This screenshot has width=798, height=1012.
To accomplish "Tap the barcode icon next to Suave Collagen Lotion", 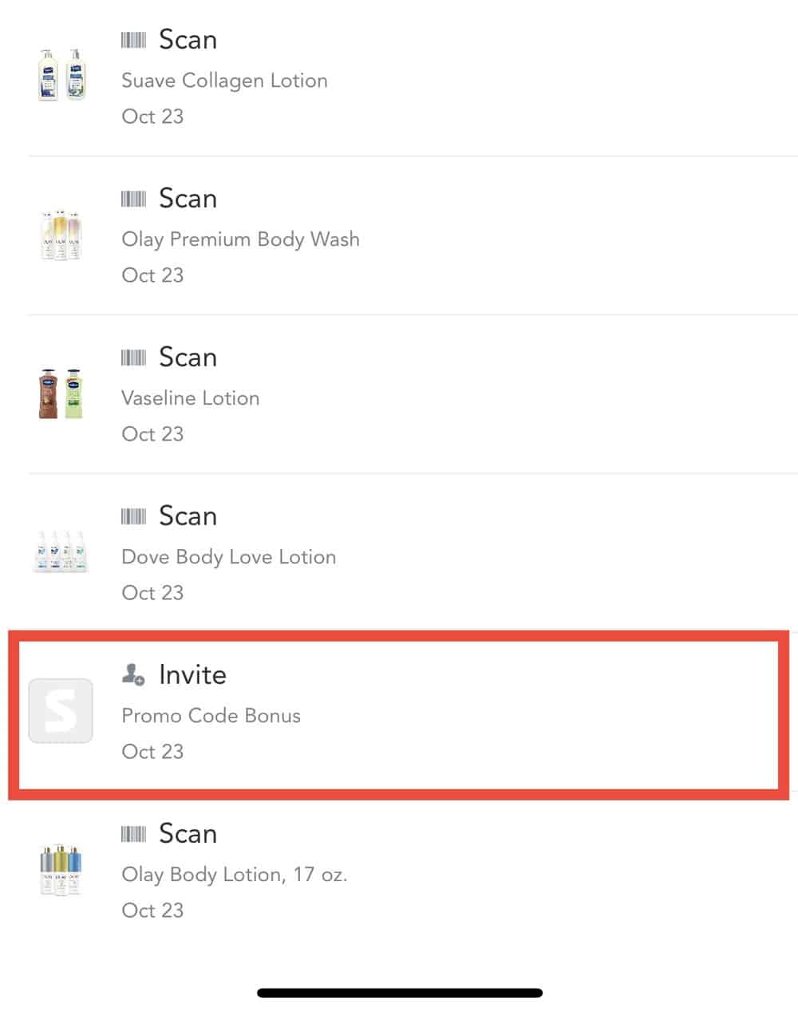I will tap(135, 38).
